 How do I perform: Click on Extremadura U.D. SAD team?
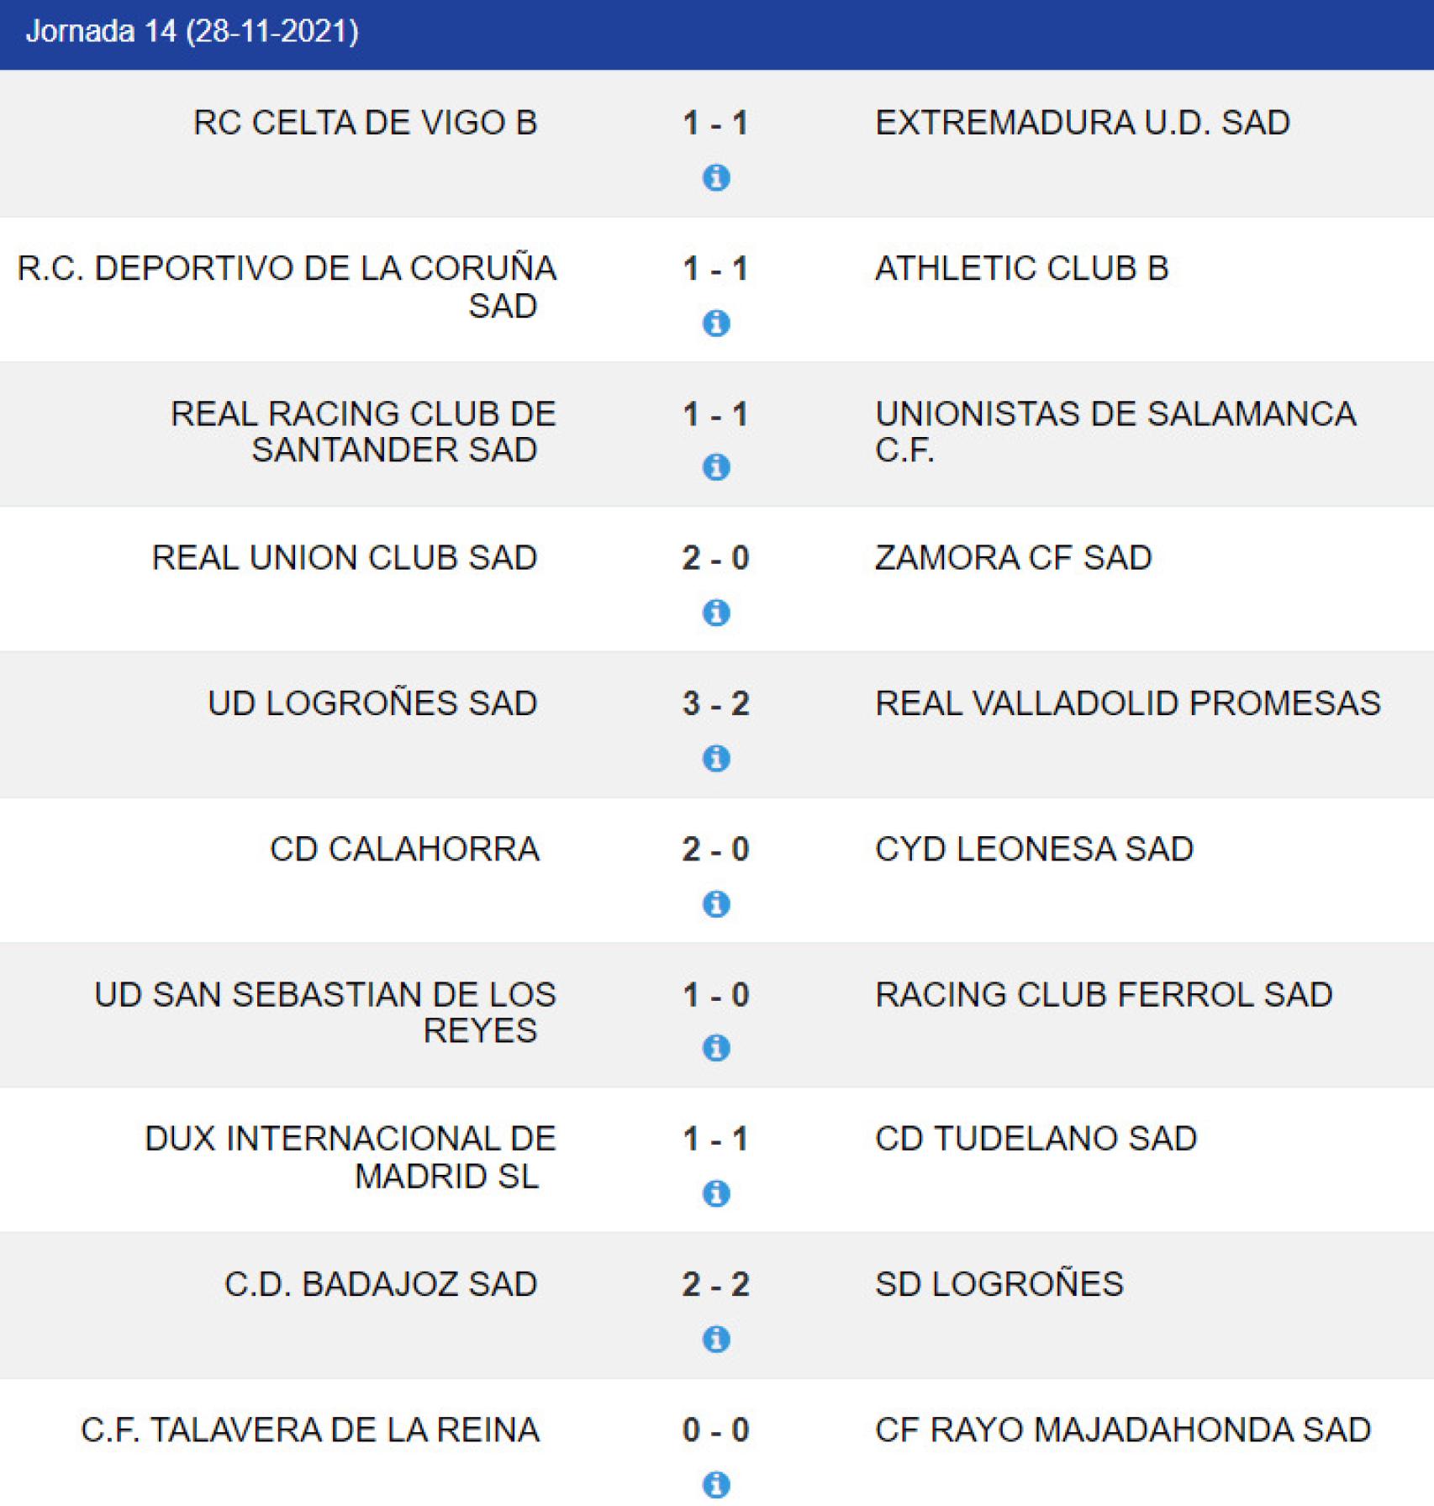click(x=1082, y=123)
